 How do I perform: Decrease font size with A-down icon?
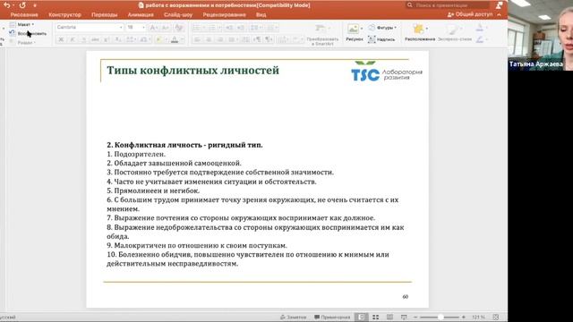pyautogui.click(x=166, y=28)
